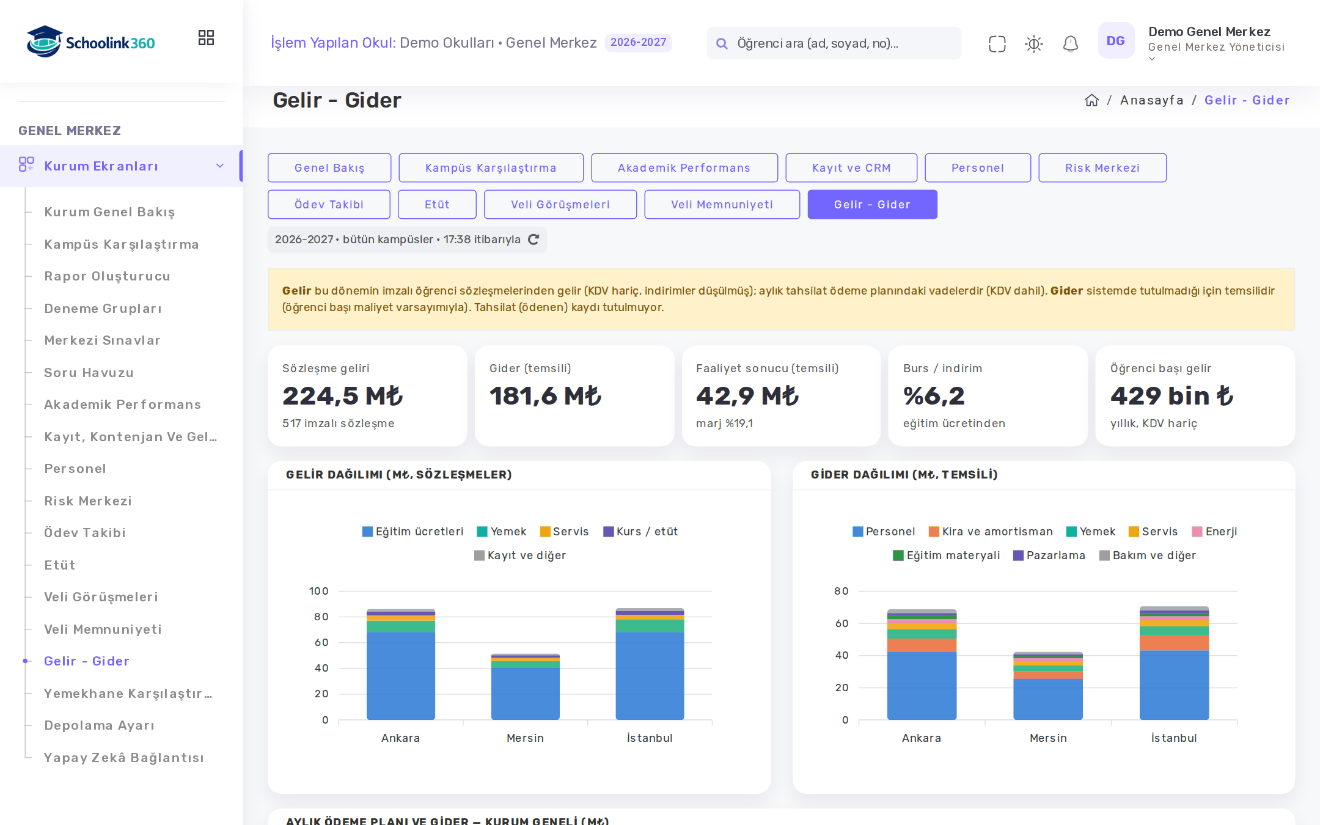The image size is (1320, 825).
Task: Enter fullscreen mode icon
Action: pos(997,43)
